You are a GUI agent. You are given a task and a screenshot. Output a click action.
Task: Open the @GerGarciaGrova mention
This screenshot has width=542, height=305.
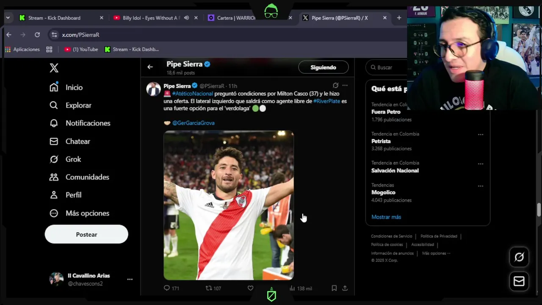click(193, 123)
